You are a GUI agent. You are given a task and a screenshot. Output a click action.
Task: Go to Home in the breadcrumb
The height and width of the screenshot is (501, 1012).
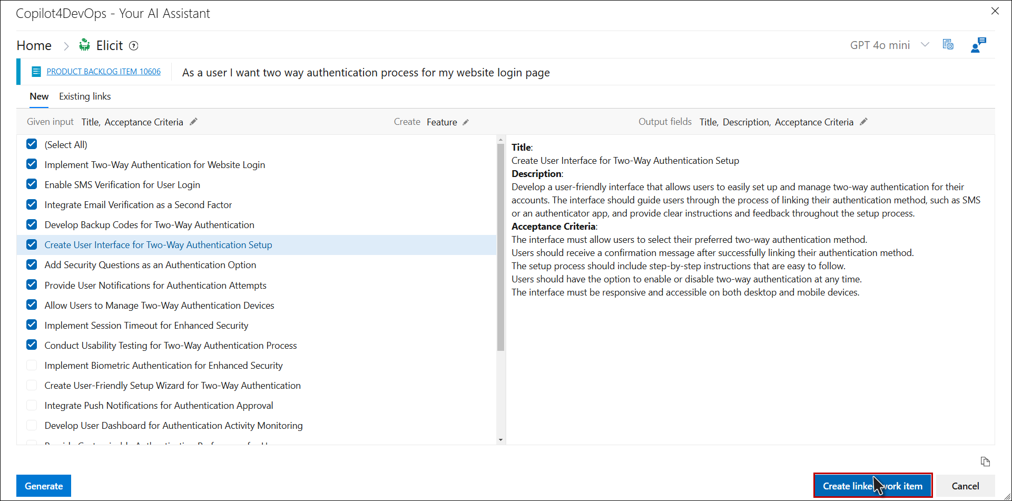coord(34,46)
